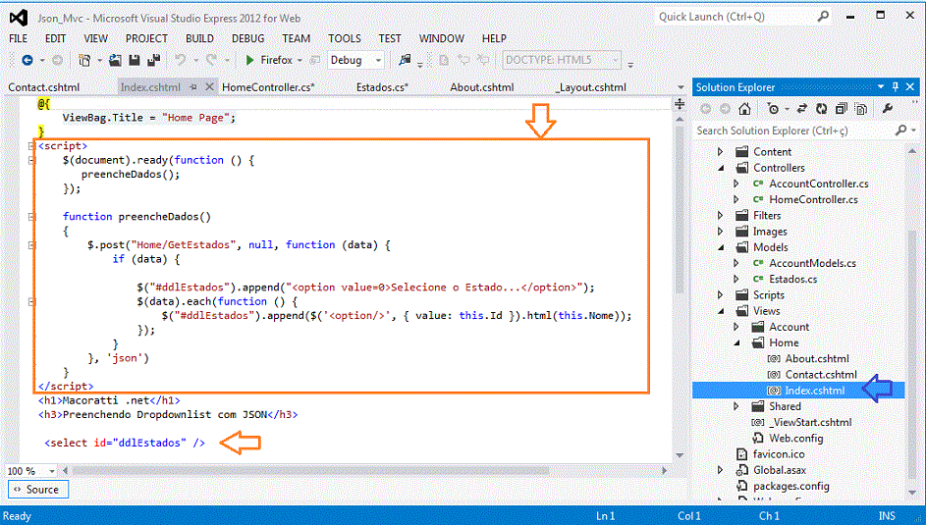Click the Source view button

click(37, 489)
